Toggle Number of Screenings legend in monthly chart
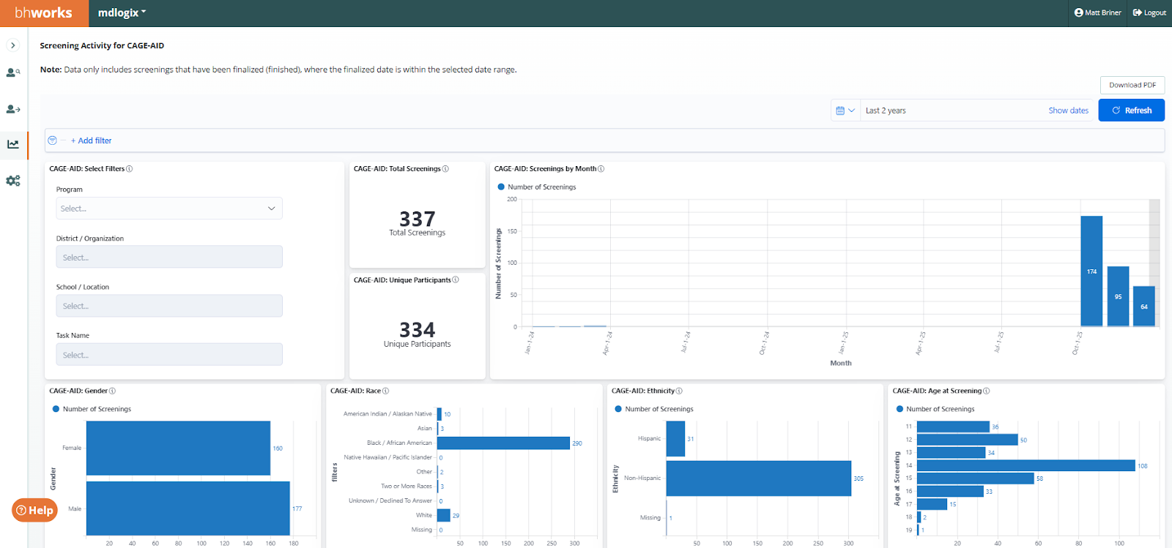Viewport: 1172px width, 548px height. [x=537, y=187]
